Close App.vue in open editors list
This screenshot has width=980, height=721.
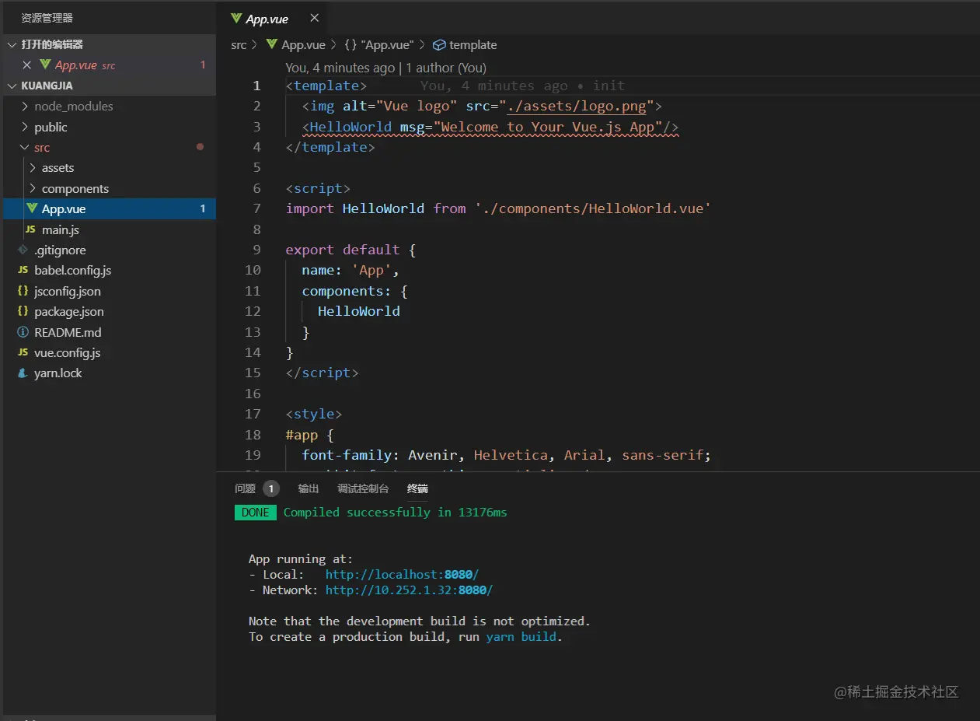(x=27, y=65)
